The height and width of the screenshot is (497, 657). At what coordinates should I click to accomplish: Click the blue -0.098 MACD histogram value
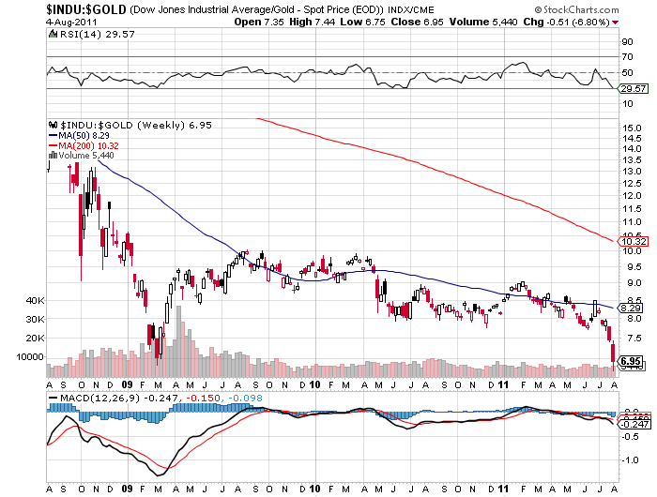click(246, 399)
